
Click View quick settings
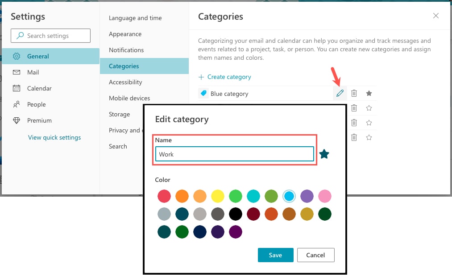[54, 137]
